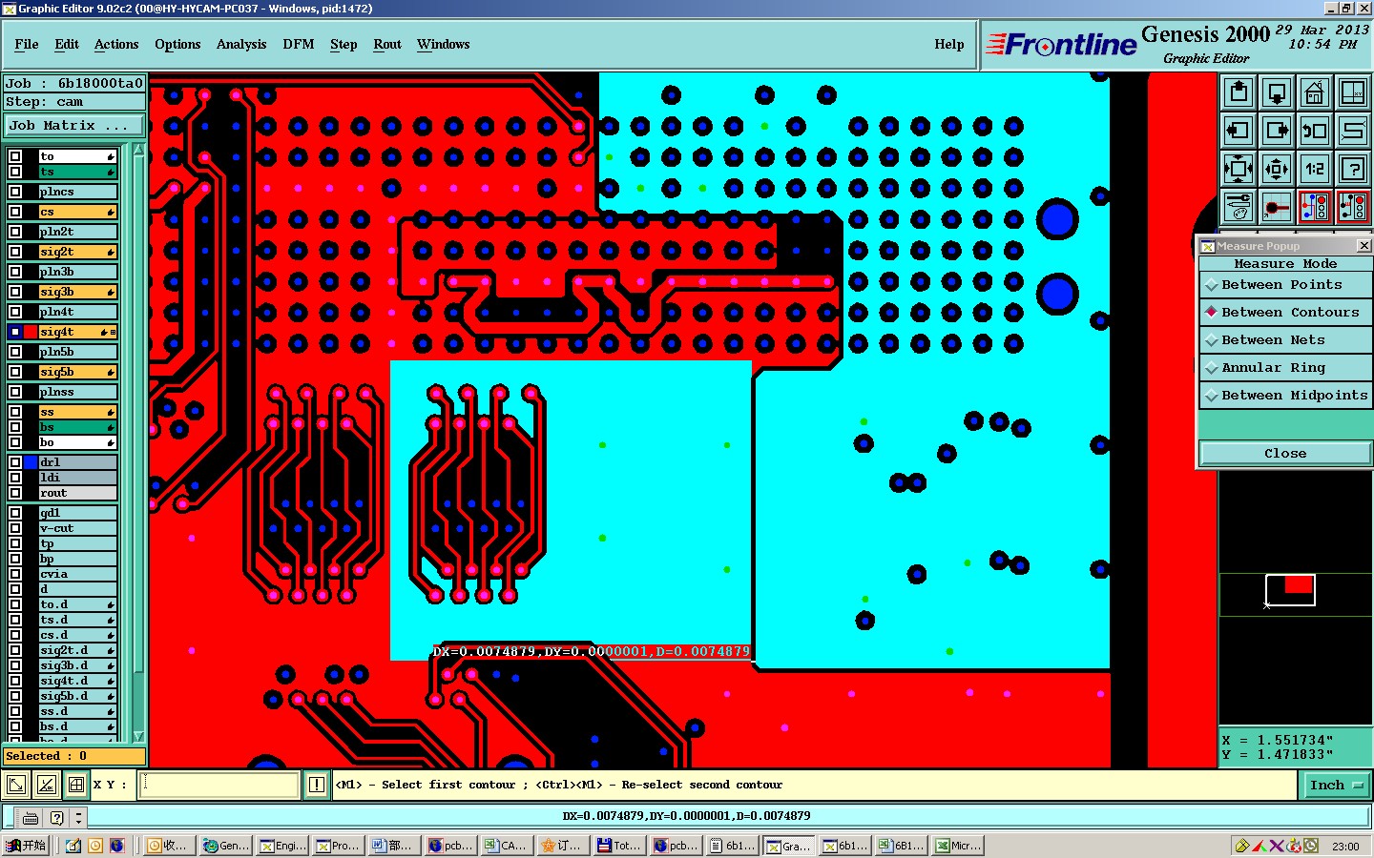Viewport: 1374px width, 858px height.
Task: Open the File menu
Action: tap(27, 45)
